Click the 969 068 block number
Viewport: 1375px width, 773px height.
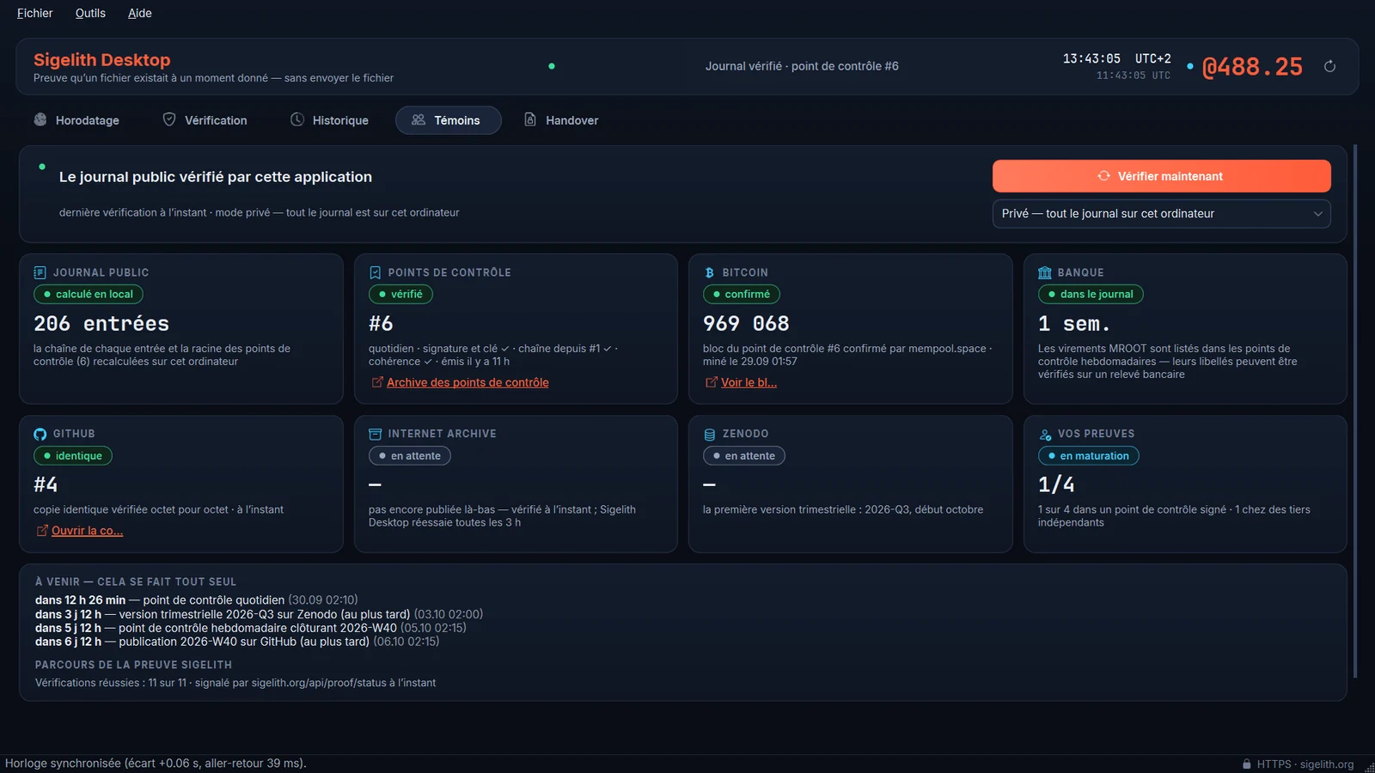[746, 324]
